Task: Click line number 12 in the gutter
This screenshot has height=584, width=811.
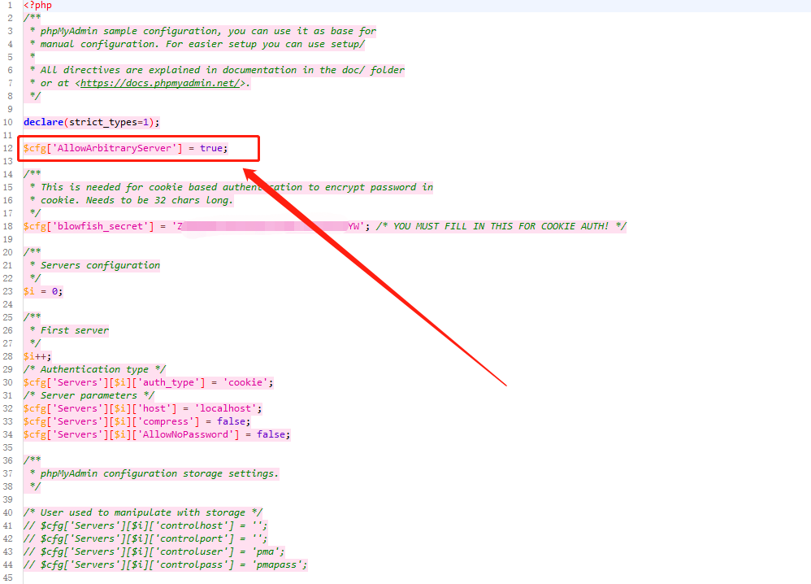Action: (x=7, y=148)
